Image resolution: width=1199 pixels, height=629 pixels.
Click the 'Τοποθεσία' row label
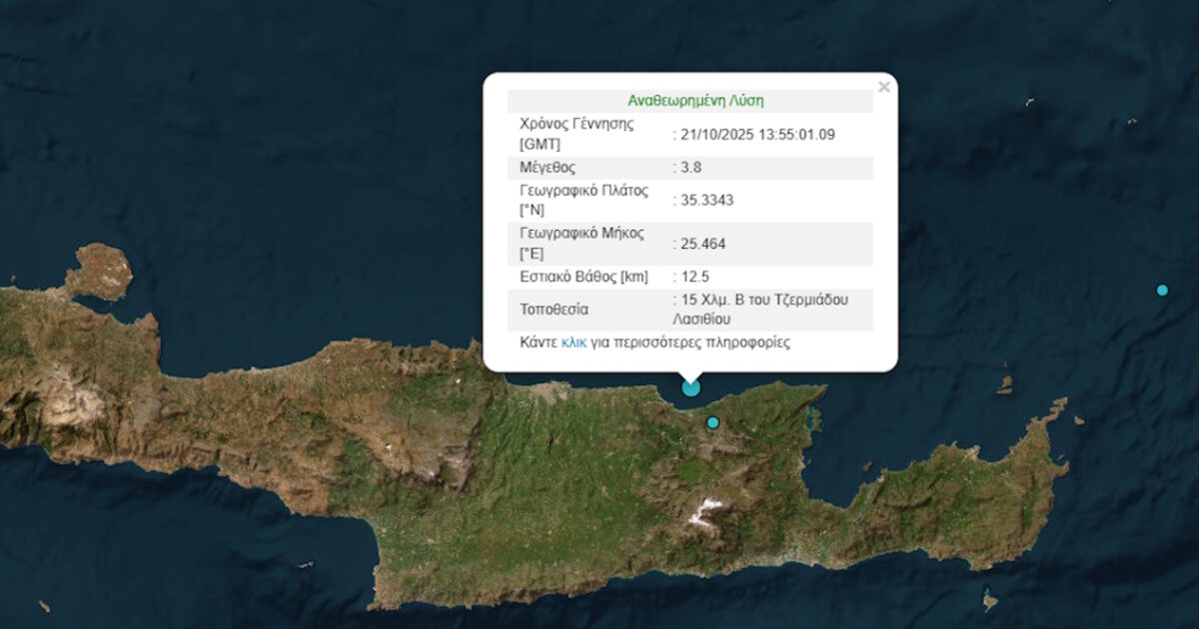tap(554, 310)
